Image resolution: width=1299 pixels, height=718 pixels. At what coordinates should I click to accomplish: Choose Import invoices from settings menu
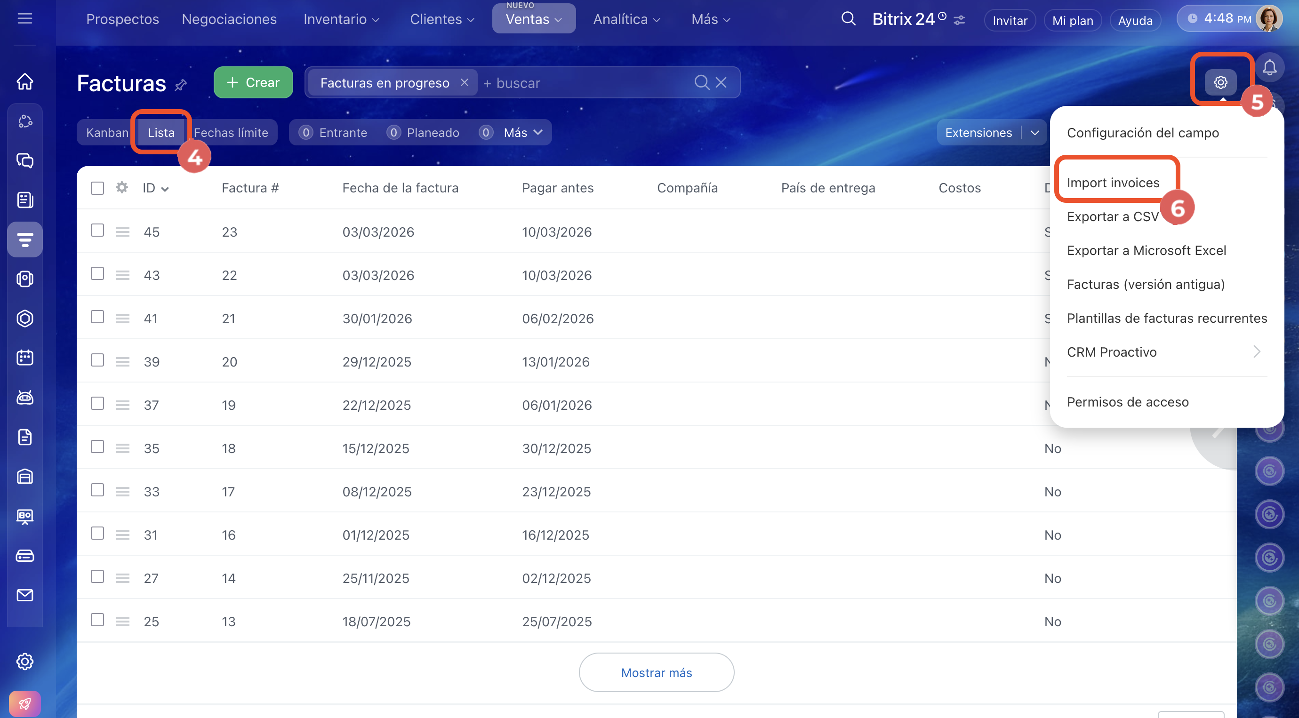click(x=1113, y=183)
